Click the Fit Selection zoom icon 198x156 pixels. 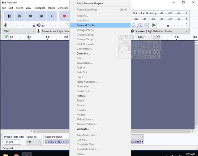[134, 25]
